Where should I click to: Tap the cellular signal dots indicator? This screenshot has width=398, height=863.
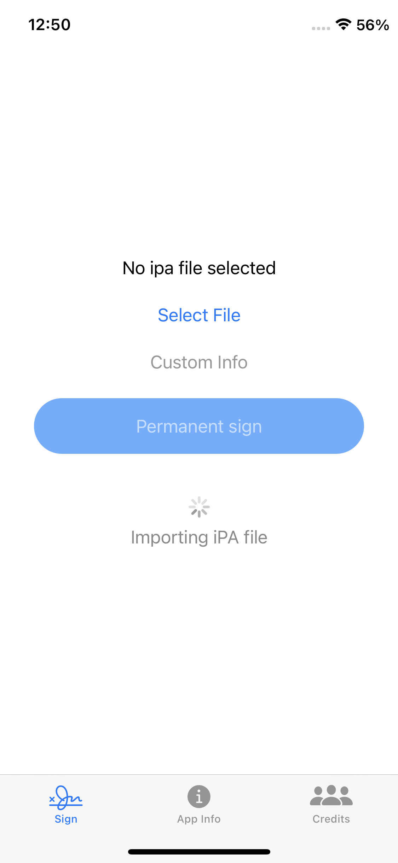(321, 28)
